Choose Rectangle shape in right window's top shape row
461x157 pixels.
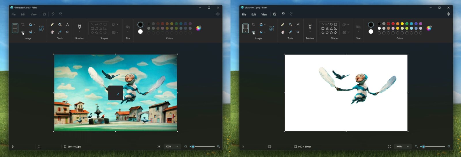coord(336,24)
